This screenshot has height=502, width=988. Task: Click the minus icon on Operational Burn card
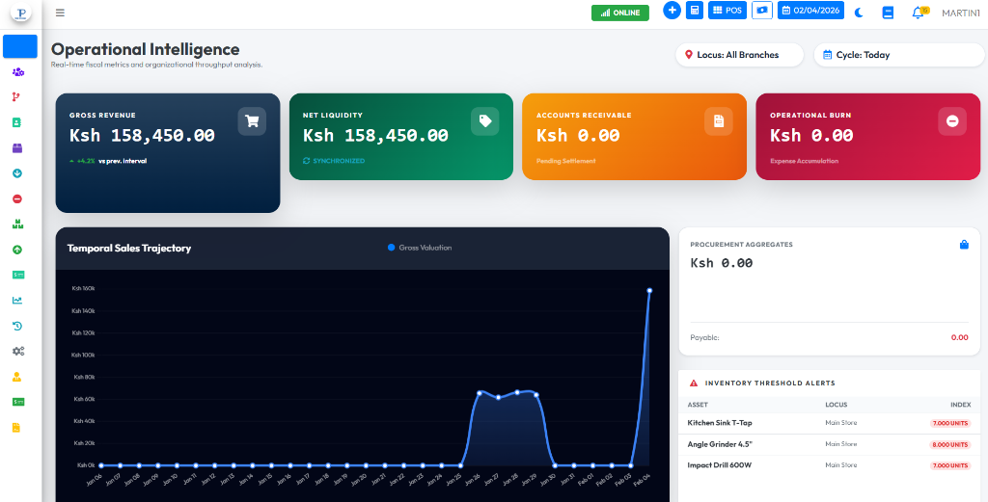[952, 121]
